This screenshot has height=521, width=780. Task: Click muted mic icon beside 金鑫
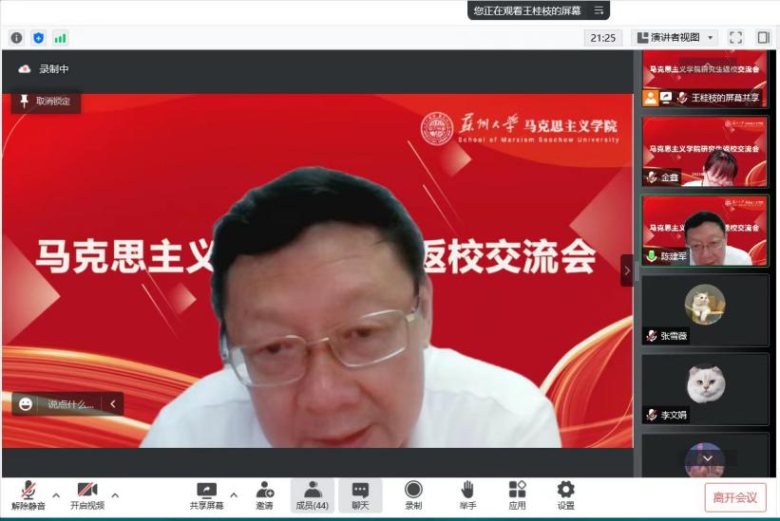pos(652,177)
